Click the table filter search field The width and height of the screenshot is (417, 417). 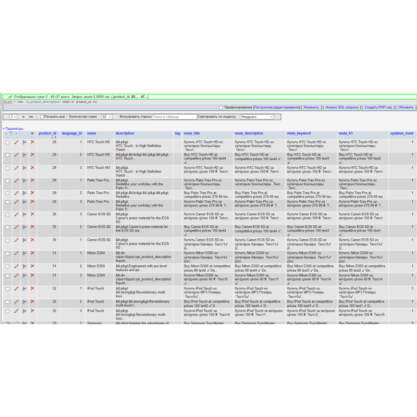click(174, 117)
